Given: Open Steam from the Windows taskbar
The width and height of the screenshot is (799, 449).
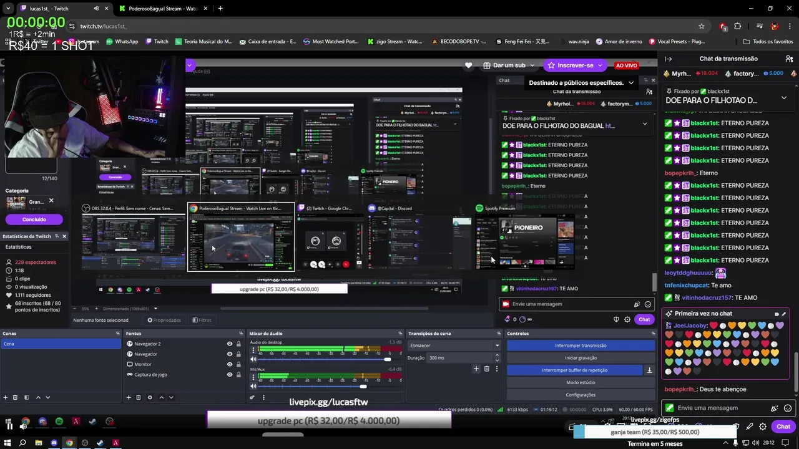Looking at the screenshot, I should pos(100,443).
